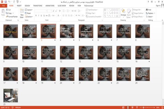
Task: Click the Sign in link
Action: point(158,6)
